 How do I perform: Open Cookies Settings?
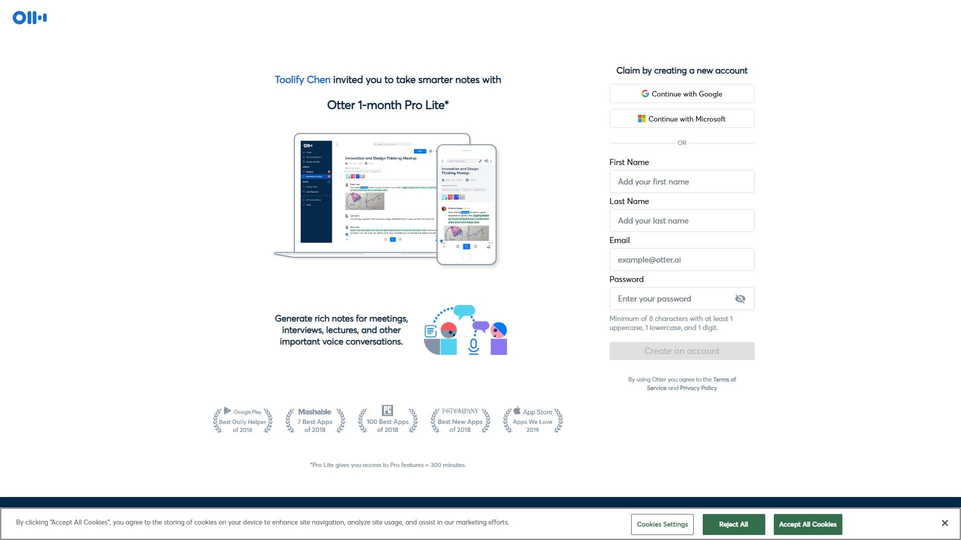pos(662,524)
